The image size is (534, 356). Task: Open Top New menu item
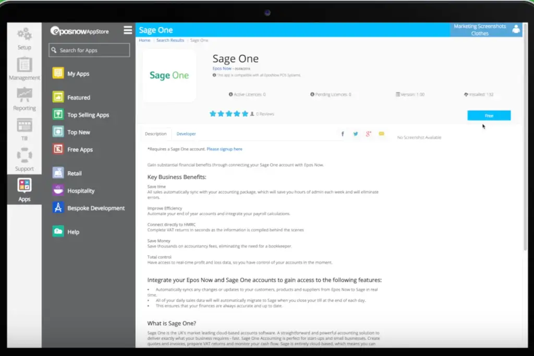79,132
